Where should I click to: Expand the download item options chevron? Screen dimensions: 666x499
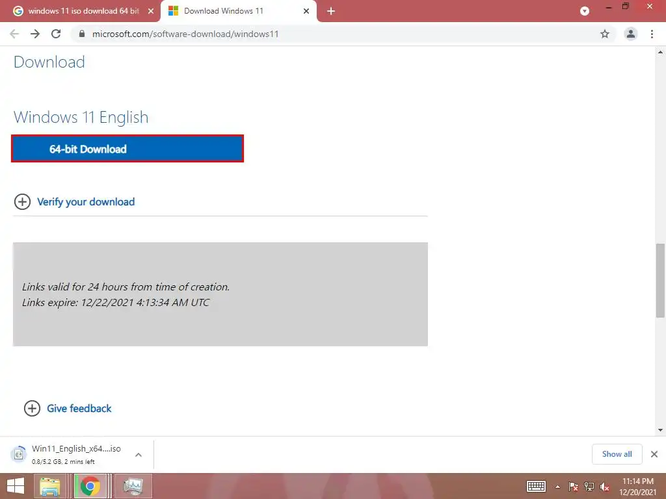(x=139, y=455)
